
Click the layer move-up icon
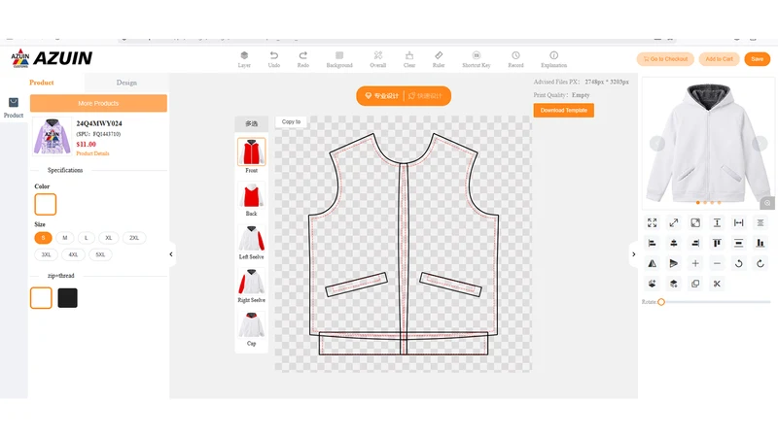coord(652,284)
